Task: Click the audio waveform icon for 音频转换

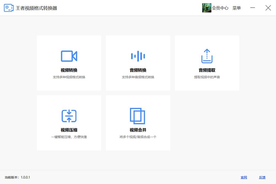Action: coord(138,56)
